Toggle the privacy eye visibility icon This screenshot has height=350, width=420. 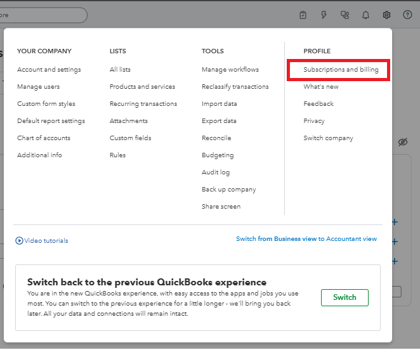pyautogui.click(x=403, y=142)
